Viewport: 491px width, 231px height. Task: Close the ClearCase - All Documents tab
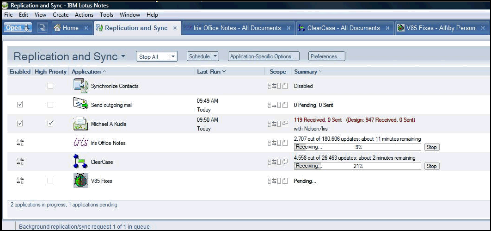click(387, 28)
